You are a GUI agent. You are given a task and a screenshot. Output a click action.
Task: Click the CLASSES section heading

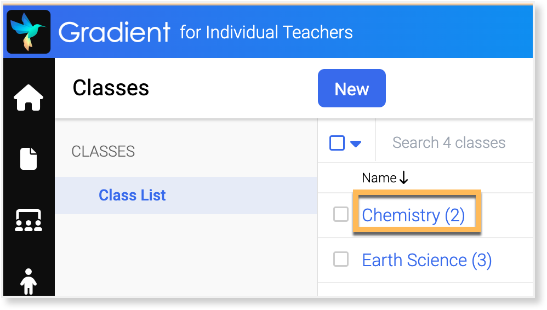click(103, 151)
